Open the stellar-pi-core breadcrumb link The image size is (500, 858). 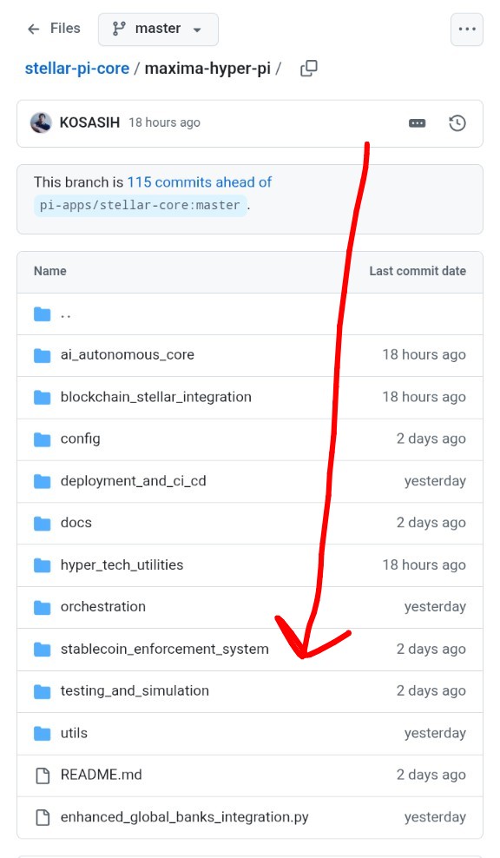point(77,69)
